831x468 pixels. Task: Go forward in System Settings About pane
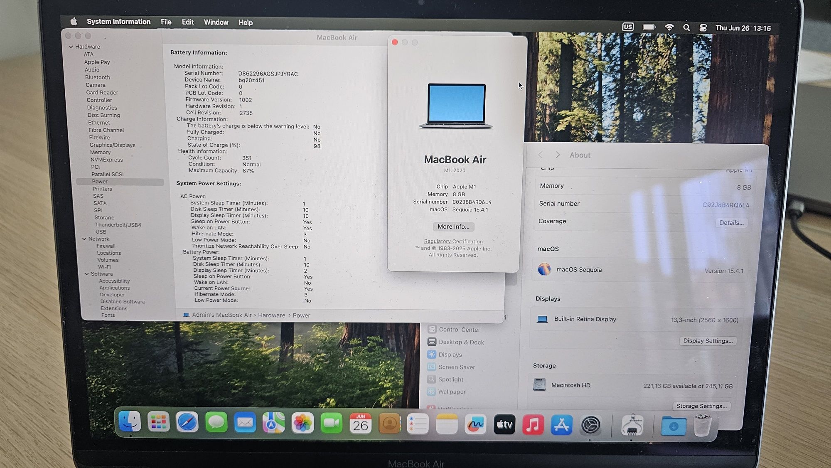pyautogui.click(x=558, y=155)
